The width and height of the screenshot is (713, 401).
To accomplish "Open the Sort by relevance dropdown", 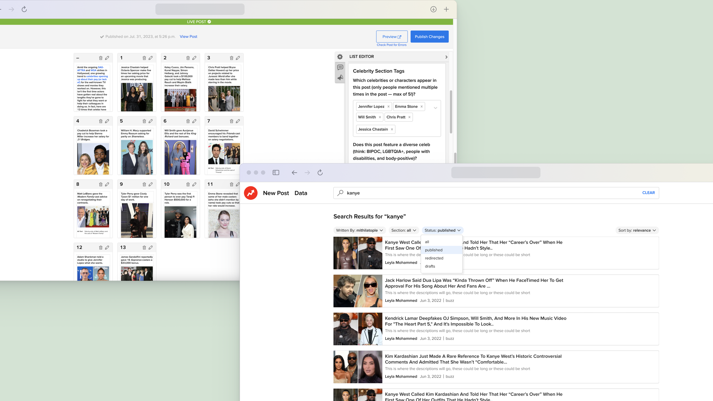I will tap(637, 230).
